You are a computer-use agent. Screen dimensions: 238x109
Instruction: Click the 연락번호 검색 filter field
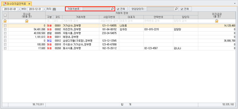point(158,21)
